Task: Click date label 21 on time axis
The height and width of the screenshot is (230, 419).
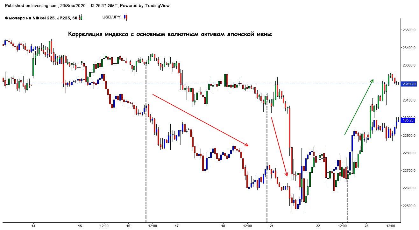Action: click(x=271, y=226)
